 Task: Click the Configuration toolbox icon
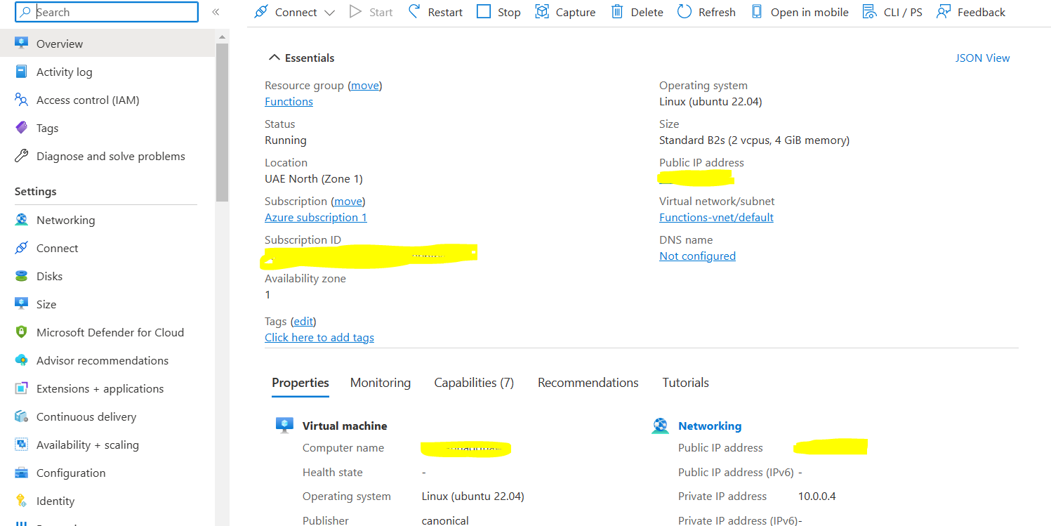coord(22,473)
